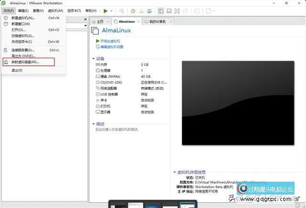Open the stretch guest display dropdown arrow
The width and height of the screenshot is (306, 208).
pyautogui.click(x=214, y=11)
